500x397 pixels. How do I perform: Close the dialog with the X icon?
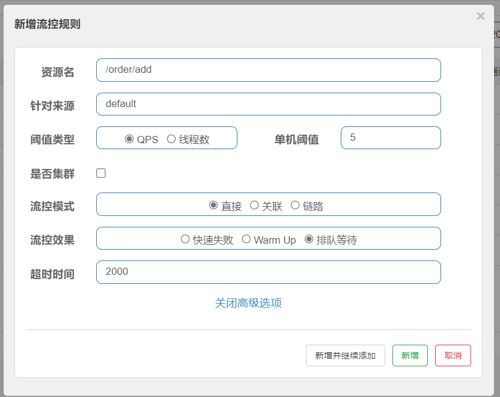pos(480,16)
